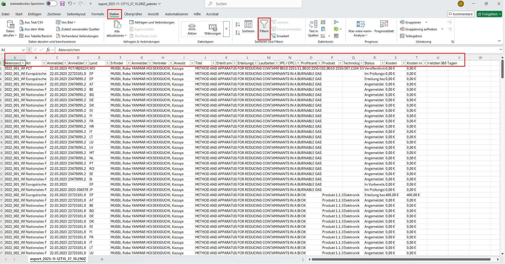
Task: Click the Freigeben button
Action: (x=489, y=14)
